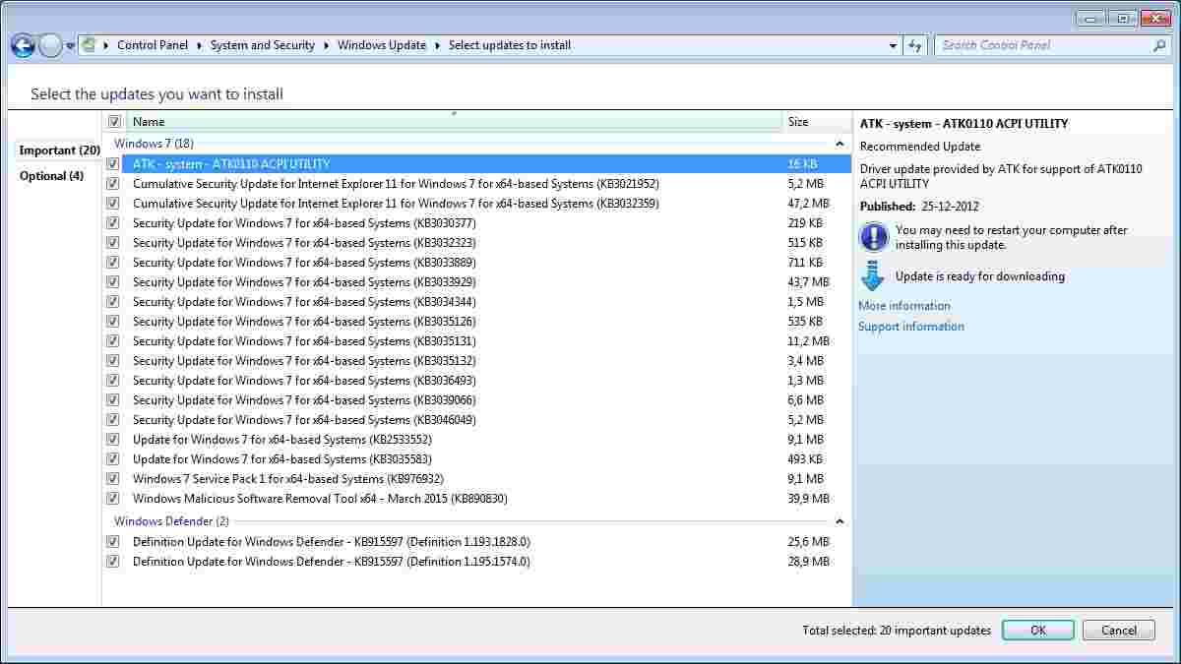Screen dimensions: 1181x664
Task: Select Security Update KB3035126 row
Action: pyautogui.click(x=477, y=322)
